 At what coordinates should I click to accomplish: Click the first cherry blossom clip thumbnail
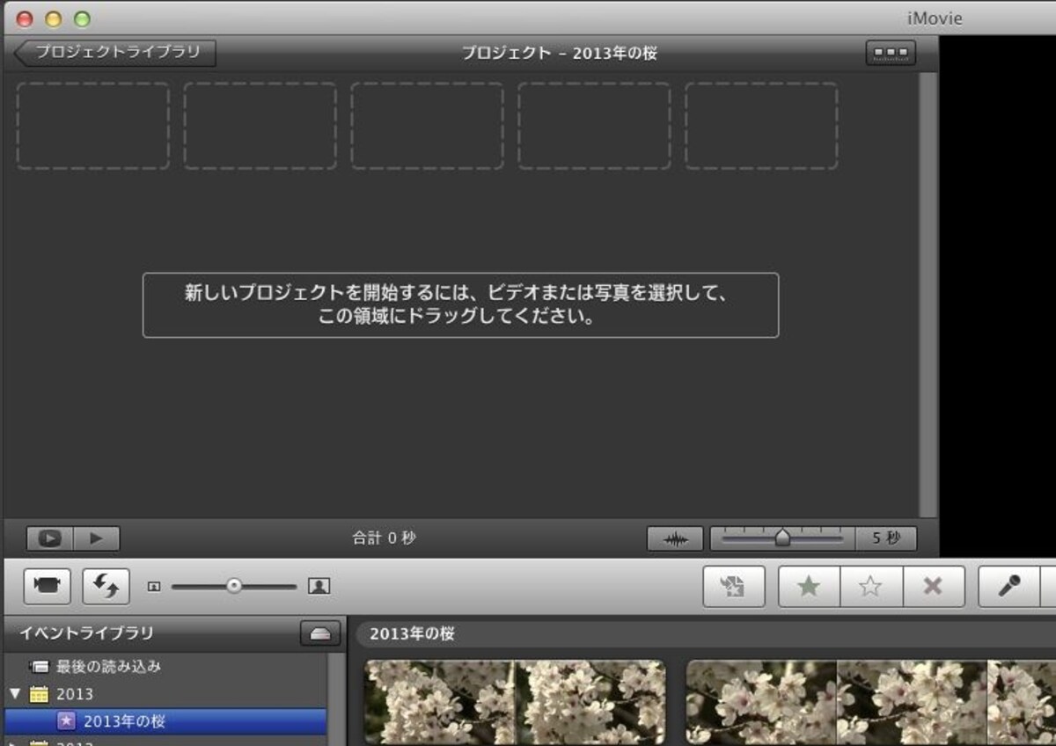515,703
